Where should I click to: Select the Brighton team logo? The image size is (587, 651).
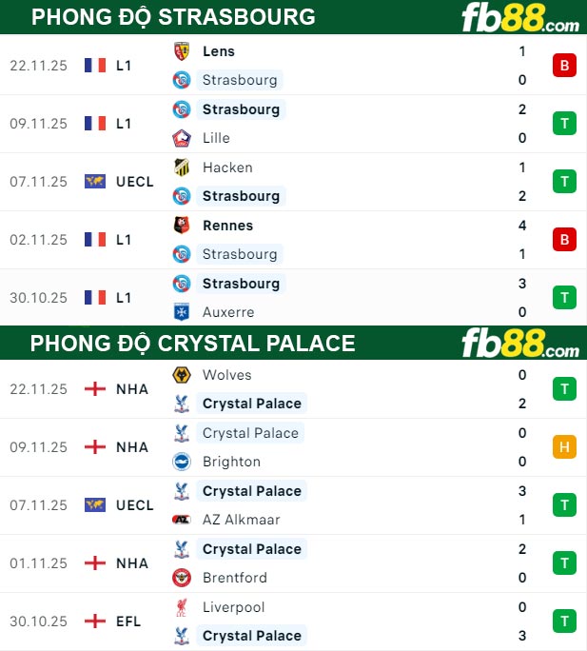click(182, 462)
